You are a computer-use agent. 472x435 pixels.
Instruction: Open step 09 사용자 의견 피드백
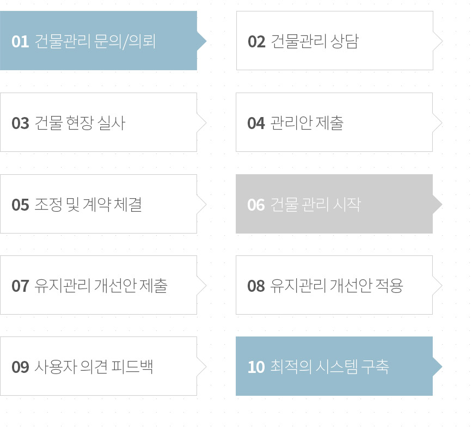tap(99, 366)
